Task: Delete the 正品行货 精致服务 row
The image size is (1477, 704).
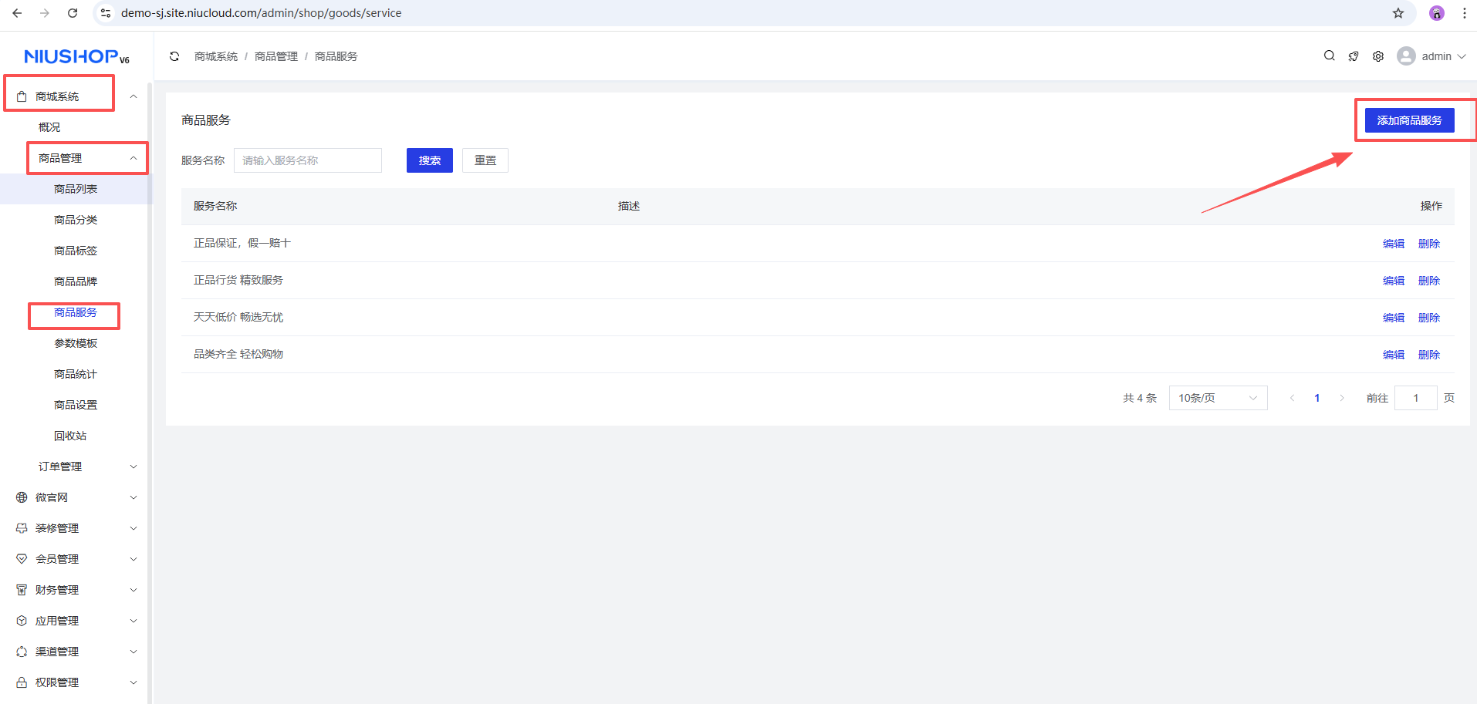Action: coord(1429,281)
